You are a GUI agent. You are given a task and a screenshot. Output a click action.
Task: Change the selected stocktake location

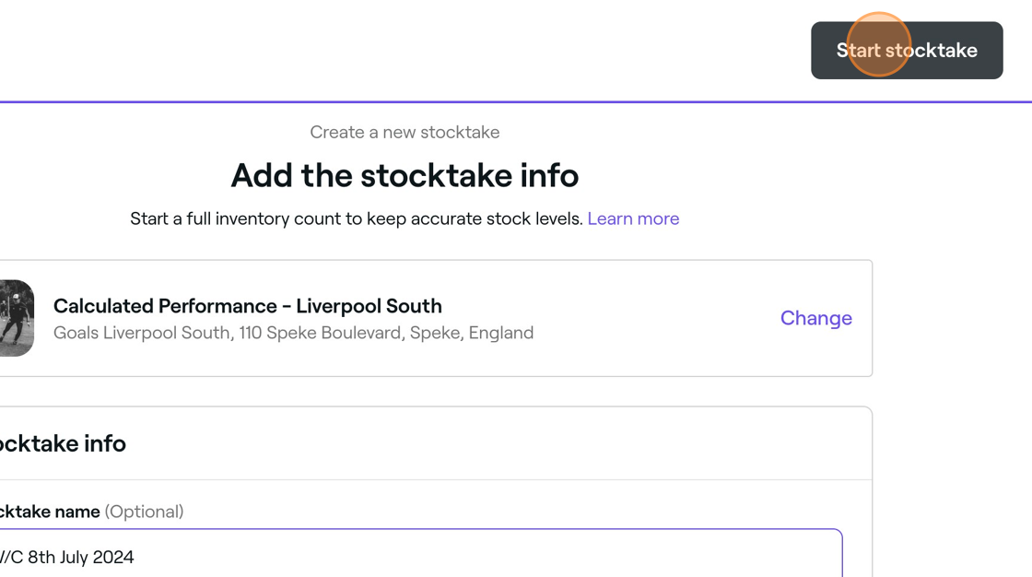pos(816,318)
